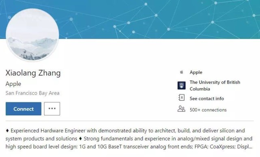Click the contact info address book icon
Screen dimensions: 260x157
click(182, 98)
